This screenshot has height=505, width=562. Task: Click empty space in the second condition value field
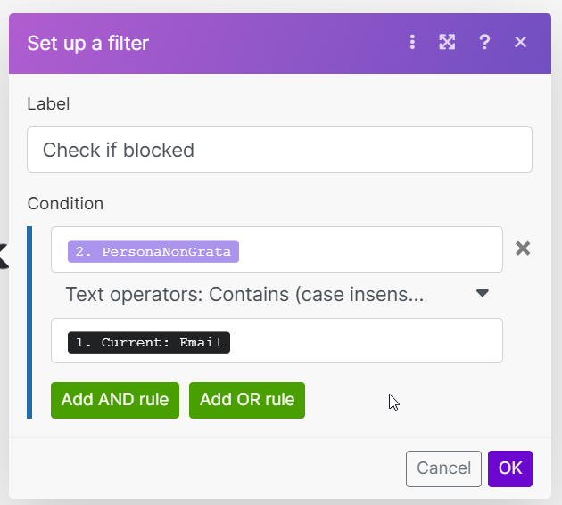(366, 341)
